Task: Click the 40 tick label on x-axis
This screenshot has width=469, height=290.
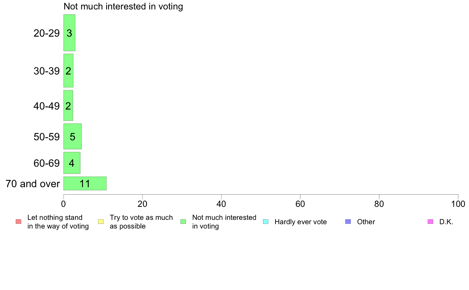Action: point(221,204)
